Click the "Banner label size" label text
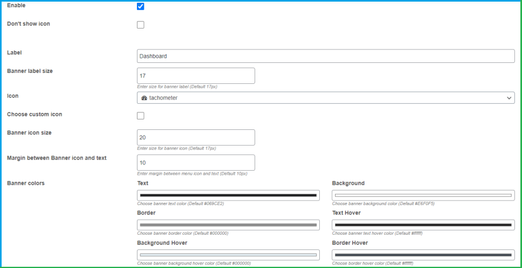The height and width of the screenshot is (268, 522). [x=34, y=71]
